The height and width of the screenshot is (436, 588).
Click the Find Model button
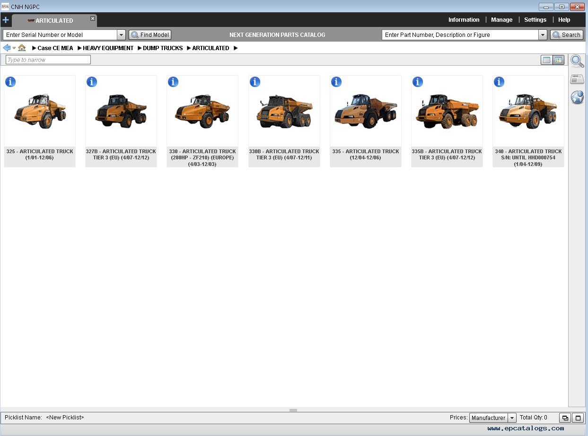pos(150,35)
